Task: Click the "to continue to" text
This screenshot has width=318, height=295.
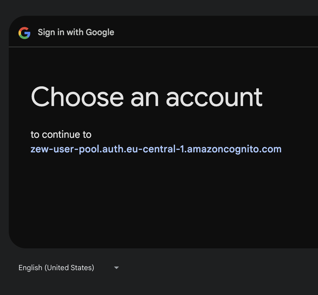Action: tap(61, 134)
